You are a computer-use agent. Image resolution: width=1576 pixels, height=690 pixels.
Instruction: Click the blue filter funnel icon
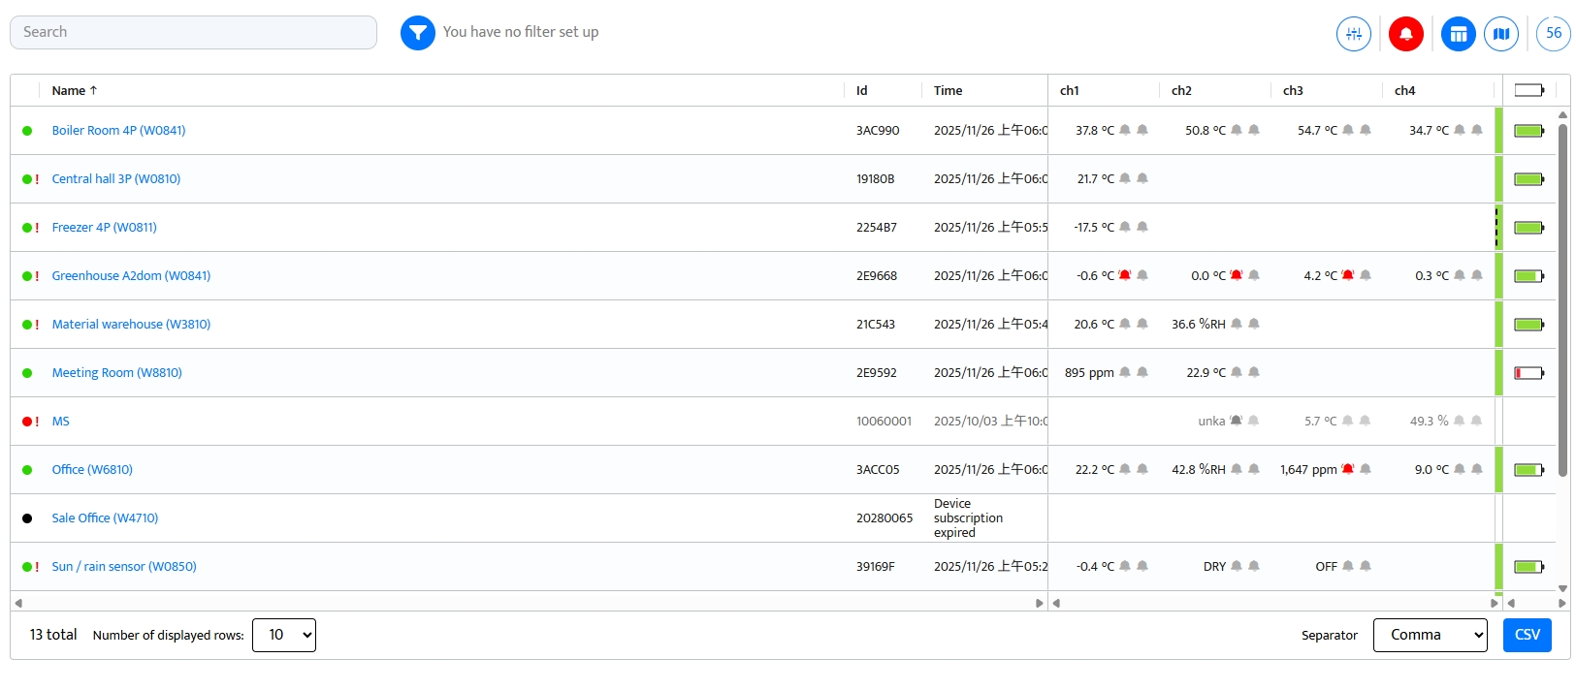point(417,33)
